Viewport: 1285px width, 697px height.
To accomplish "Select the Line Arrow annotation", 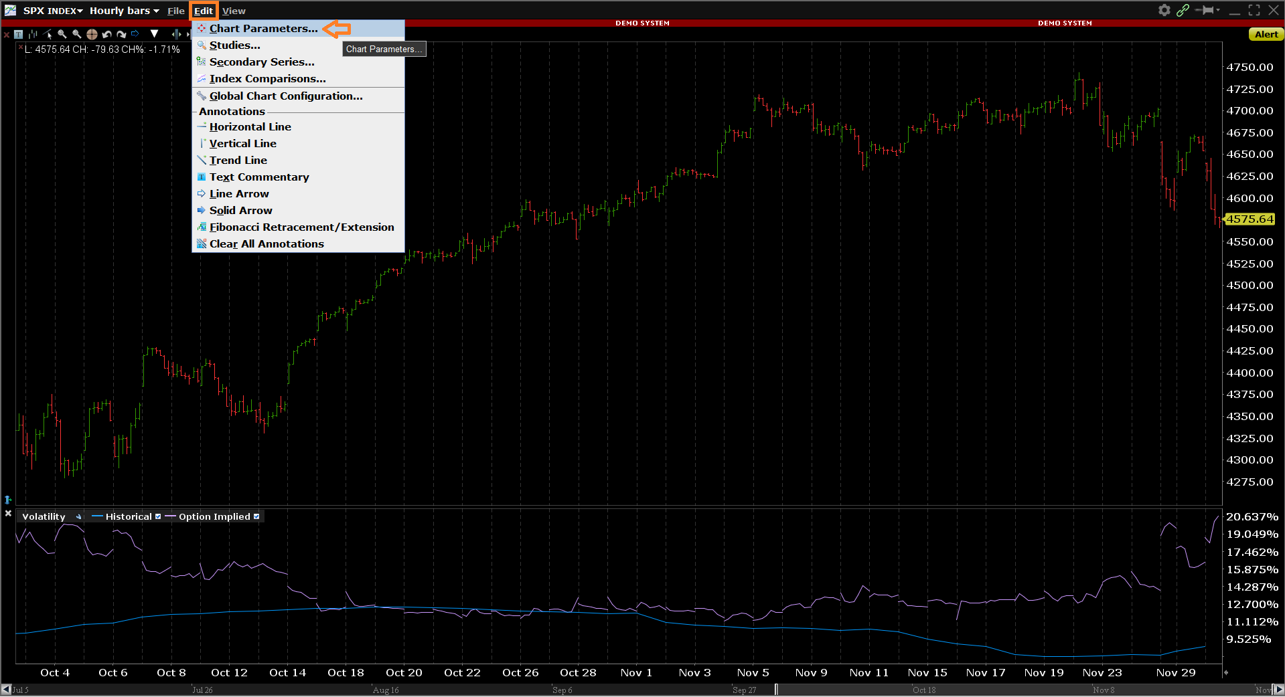I will tap(298, 193).
